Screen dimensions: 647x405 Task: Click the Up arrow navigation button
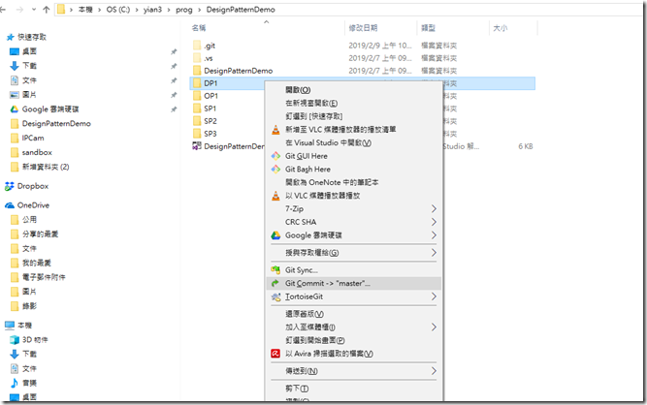[x=47, y=10]
